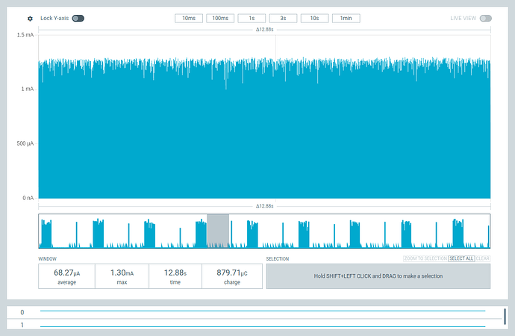Screen dimensions: 515x336
Task: Clear the selection with CLEAR
Action: tap(483, 258)
